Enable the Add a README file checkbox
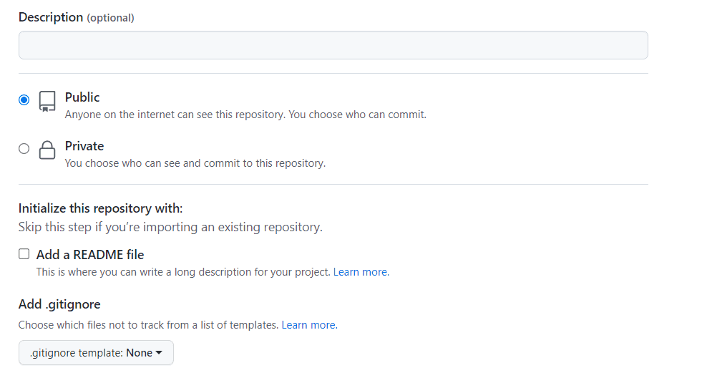This screenshot has width=702, height=378. point(24,254)
